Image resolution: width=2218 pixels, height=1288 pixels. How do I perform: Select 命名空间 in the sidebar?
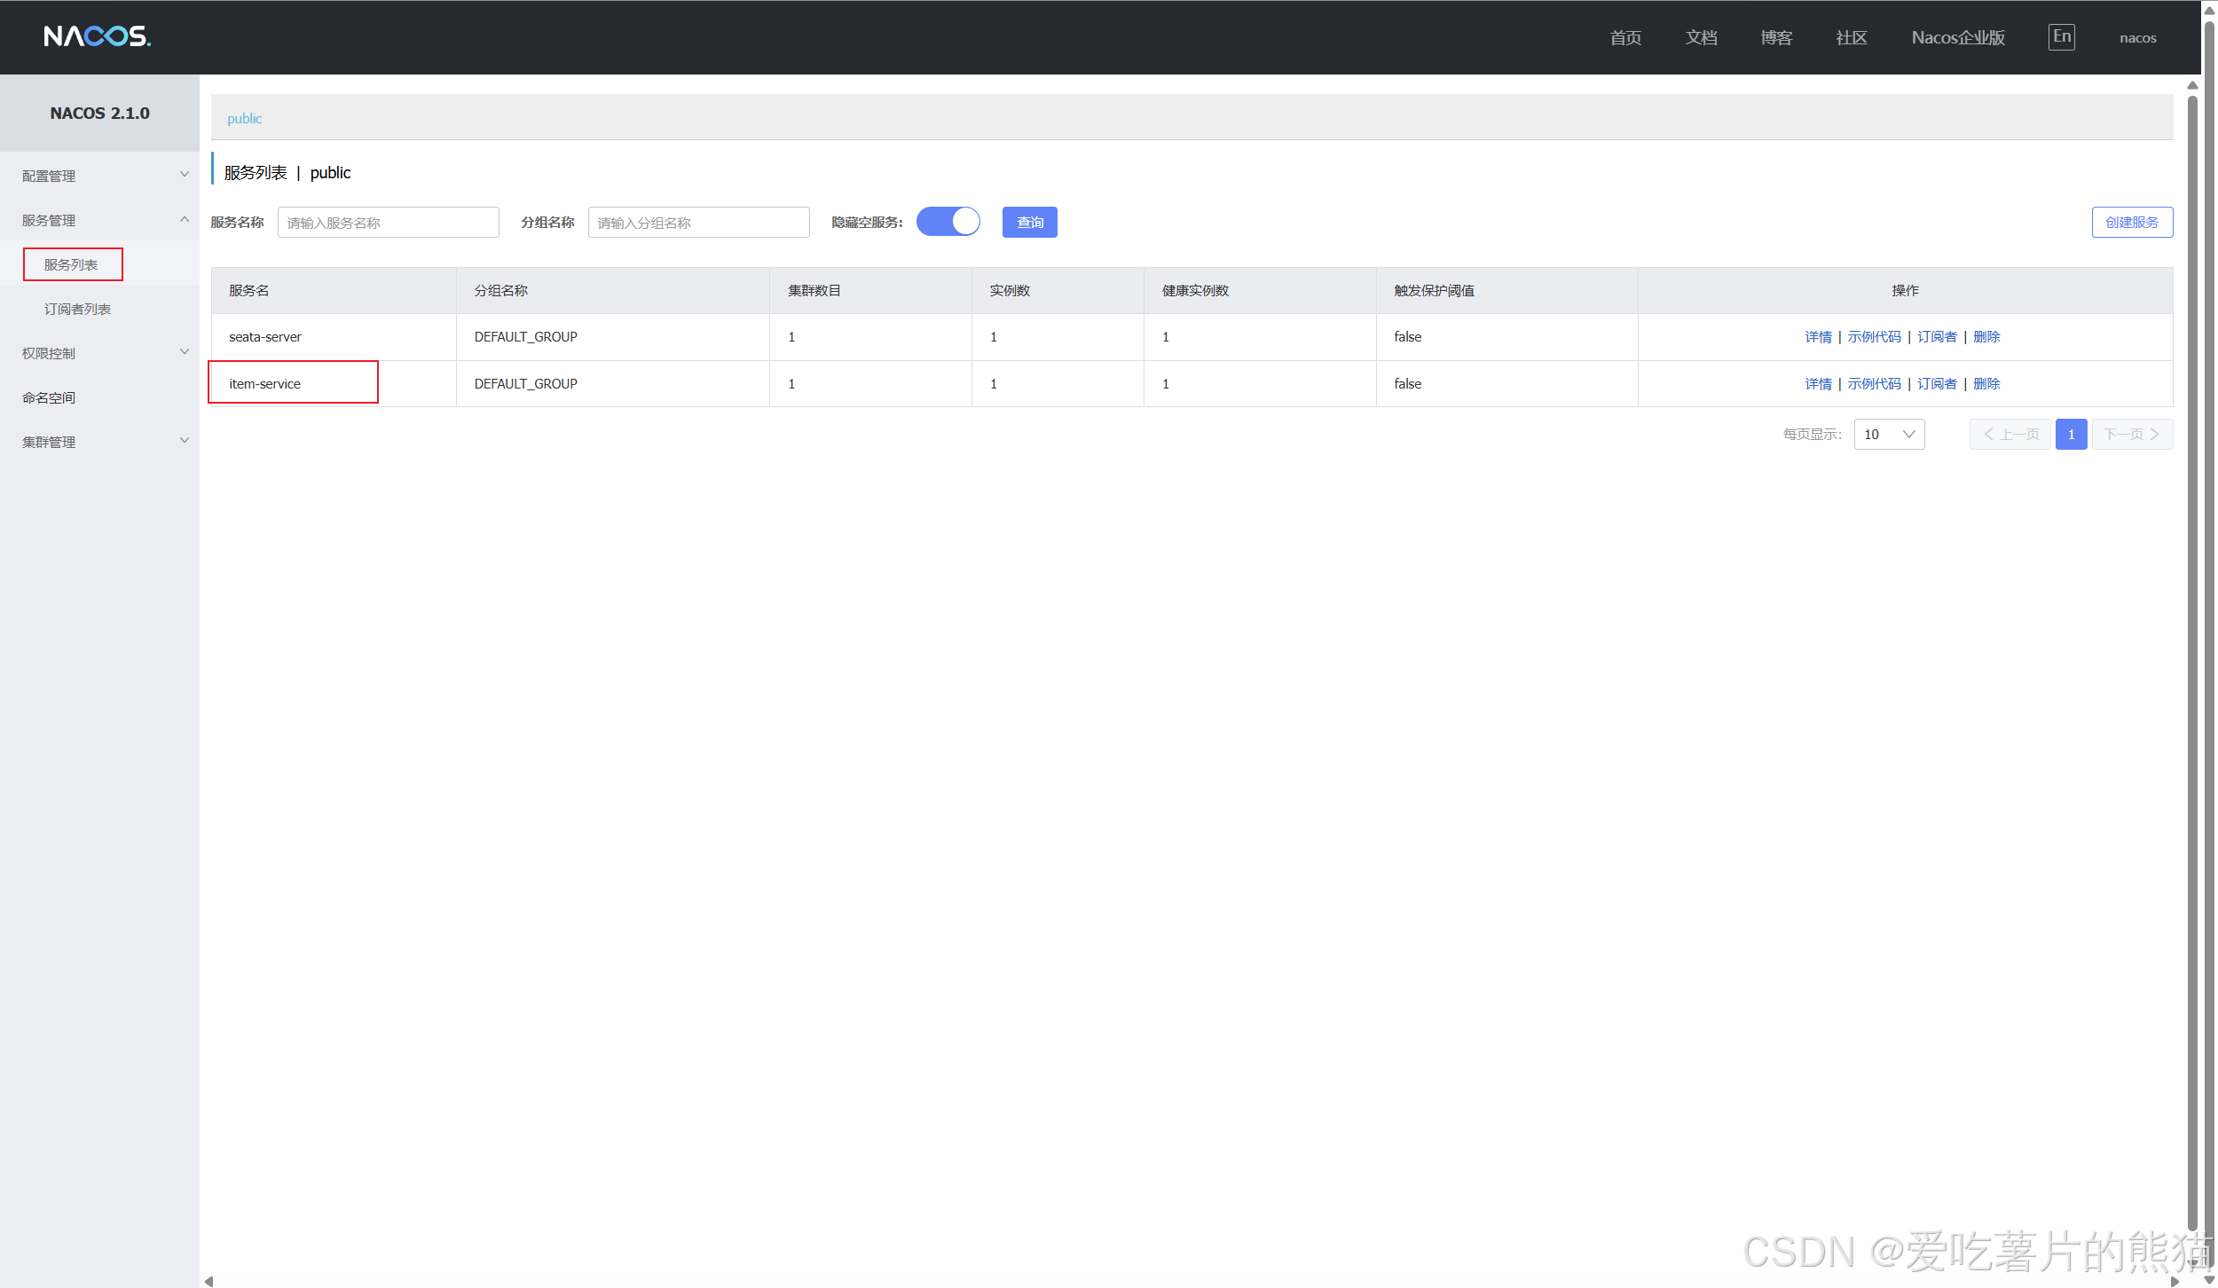click(x=49, y=397)
